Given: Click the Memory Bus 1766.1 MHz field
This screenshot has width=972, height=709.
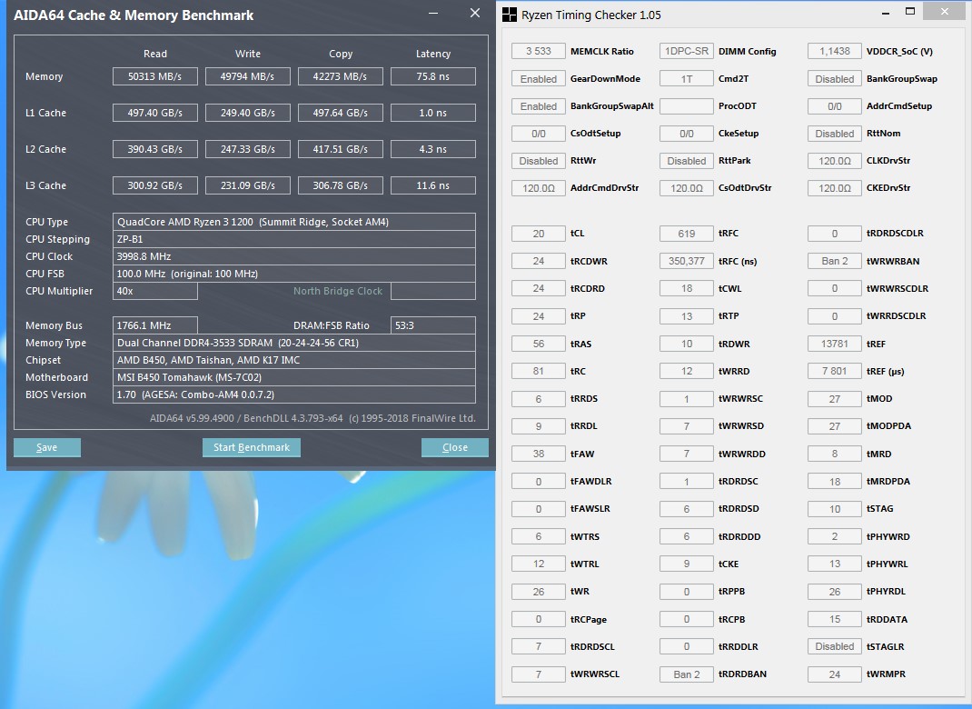Looking at the screenshot, I should tap(155, 325).
